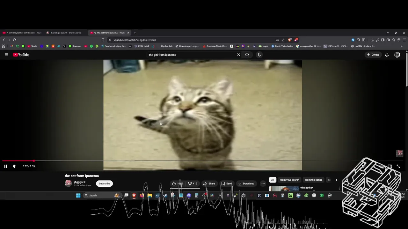The height and width of the screenshot is (229, 408).
Task: Open options for the why bother video
Action: pos(339,188)
